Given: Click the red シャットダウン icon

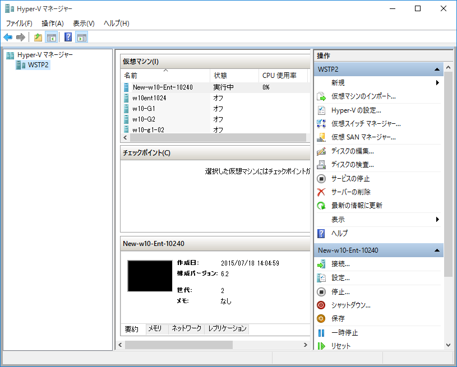Looking at the screenshot, I should click(x=321, y=305).
